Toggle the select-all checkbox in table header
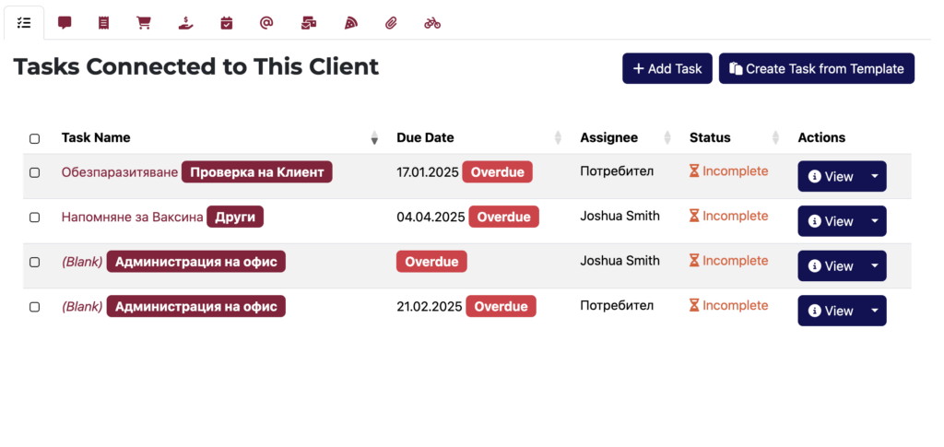Screen dimensions: 944x447 pos(35,138)
